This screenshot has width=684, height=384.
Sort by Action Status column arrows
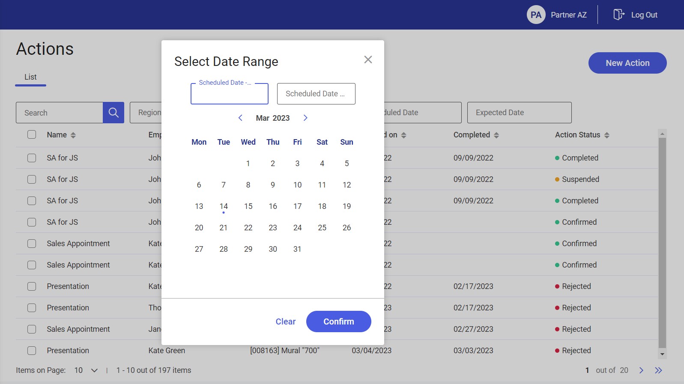tap(607, 135)
